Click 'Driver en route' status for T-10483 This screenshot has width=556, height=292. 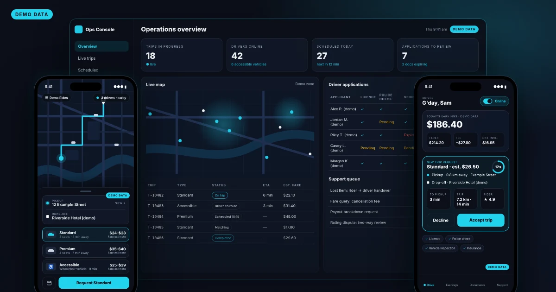(x=226, y=206)
